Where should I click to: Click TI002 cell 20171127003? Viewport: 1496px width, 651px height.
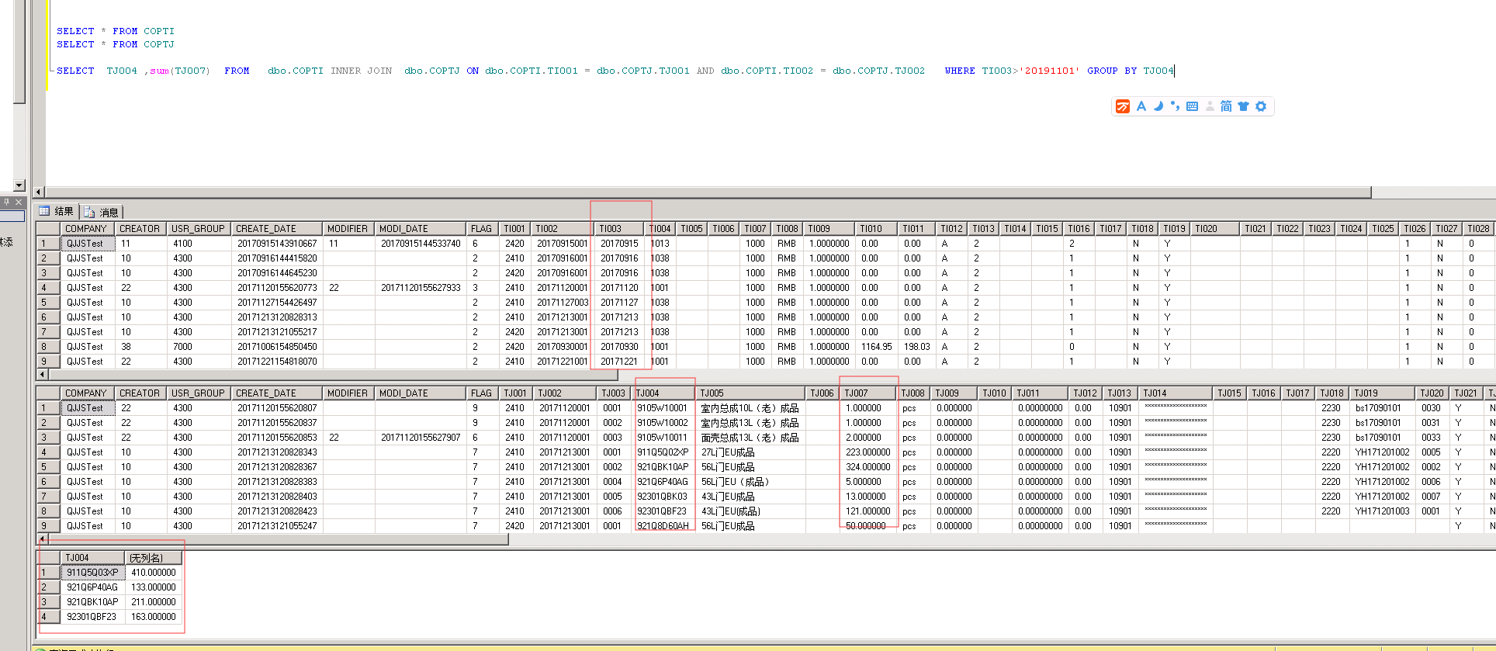[563, 302]
